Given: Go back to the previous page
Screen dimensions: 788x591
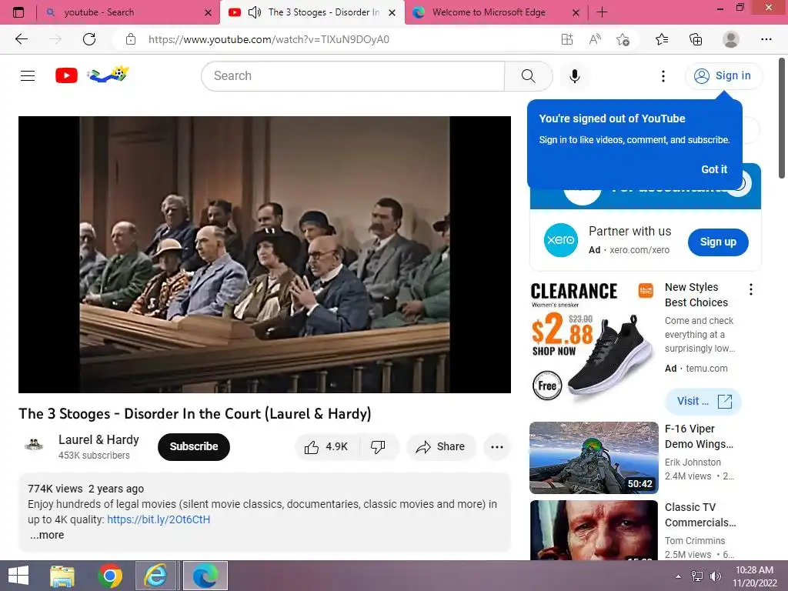Looking at the screenshot, I should [x=21, y=39].
